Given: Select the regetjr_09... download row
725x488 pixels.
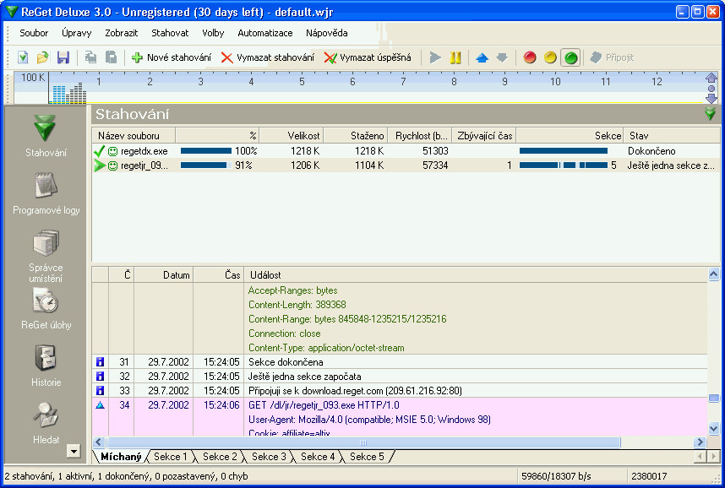Looking at the screenshot, I should [406, 165].
